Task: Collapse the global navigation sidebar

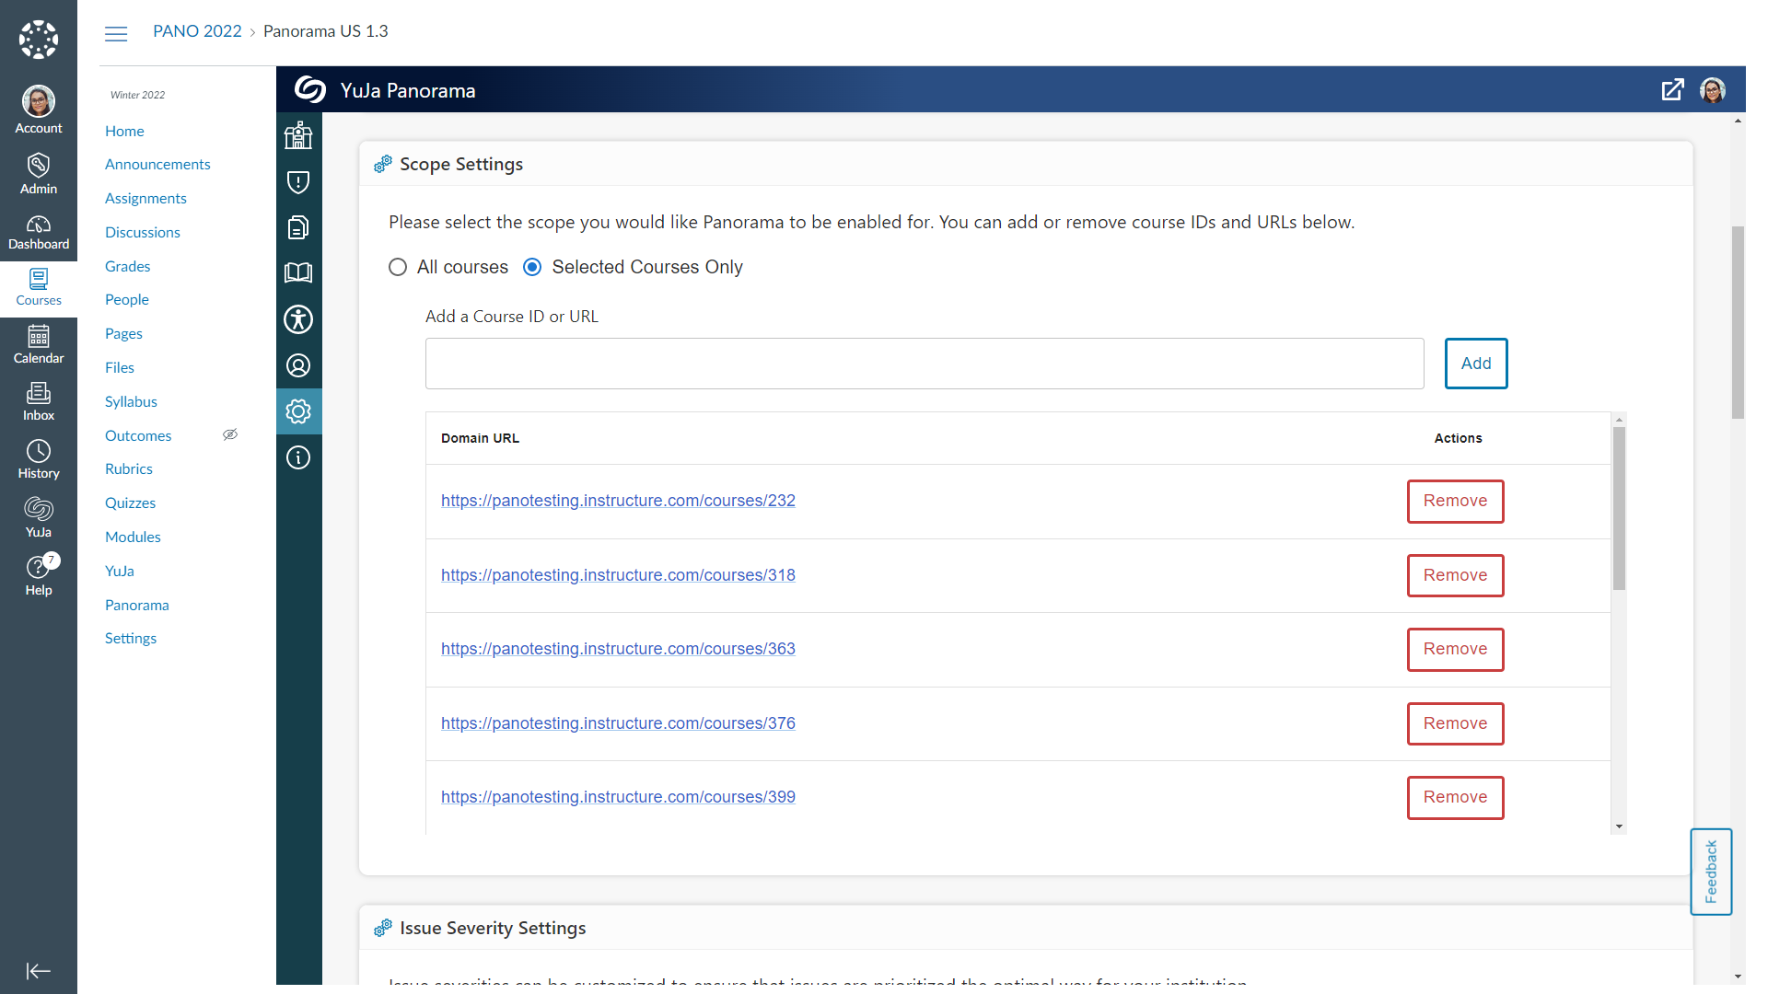Action: coord(39,971)
